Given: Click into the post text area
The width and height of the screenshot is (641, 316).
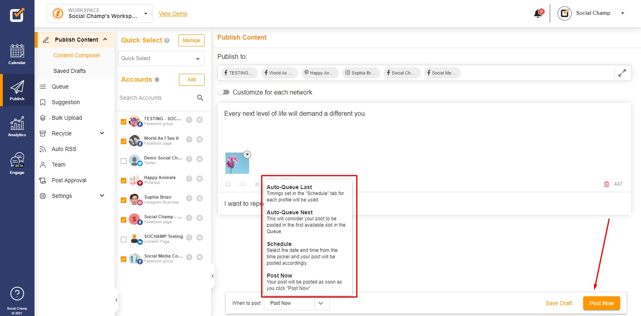Looking at the screenshot, I should point(424,126).
